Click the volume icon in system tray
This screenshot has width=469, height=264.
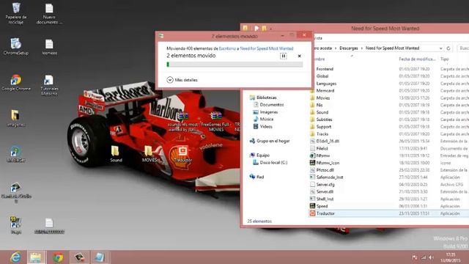coord(431,257)
